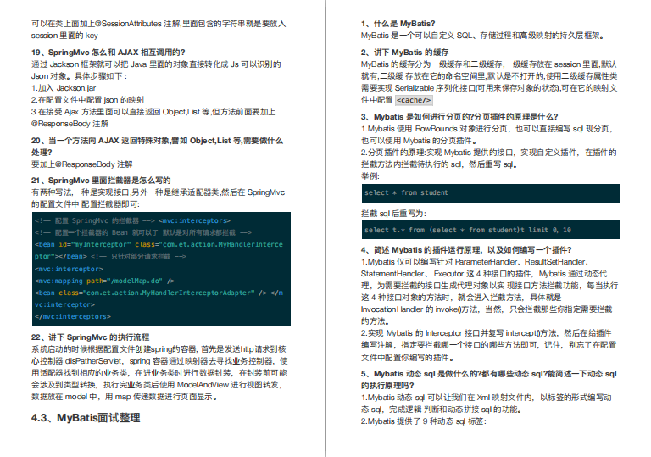This screenshot has width=651, height=457.
Task: Click the inline '<cache/>' code snippet
Action: tap(414, 100)
